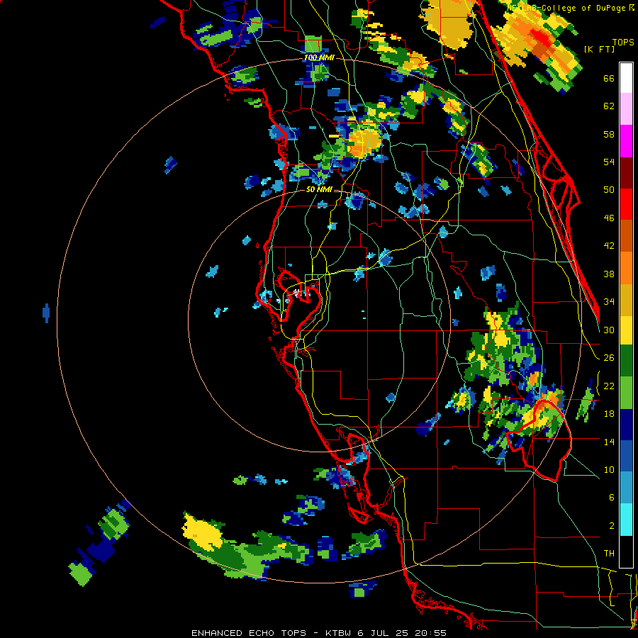Pick the navy blue legend color band
This screenshot has width=638, height=638.
pyautogui.click(x=626, y=425)
